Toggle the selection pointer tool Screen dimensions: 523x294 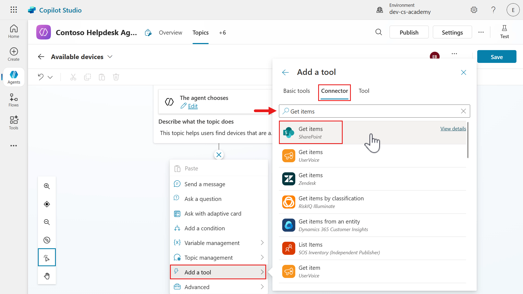47,258
